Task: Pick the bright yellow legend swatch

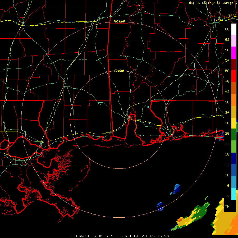Action: (x=234, y=123)
